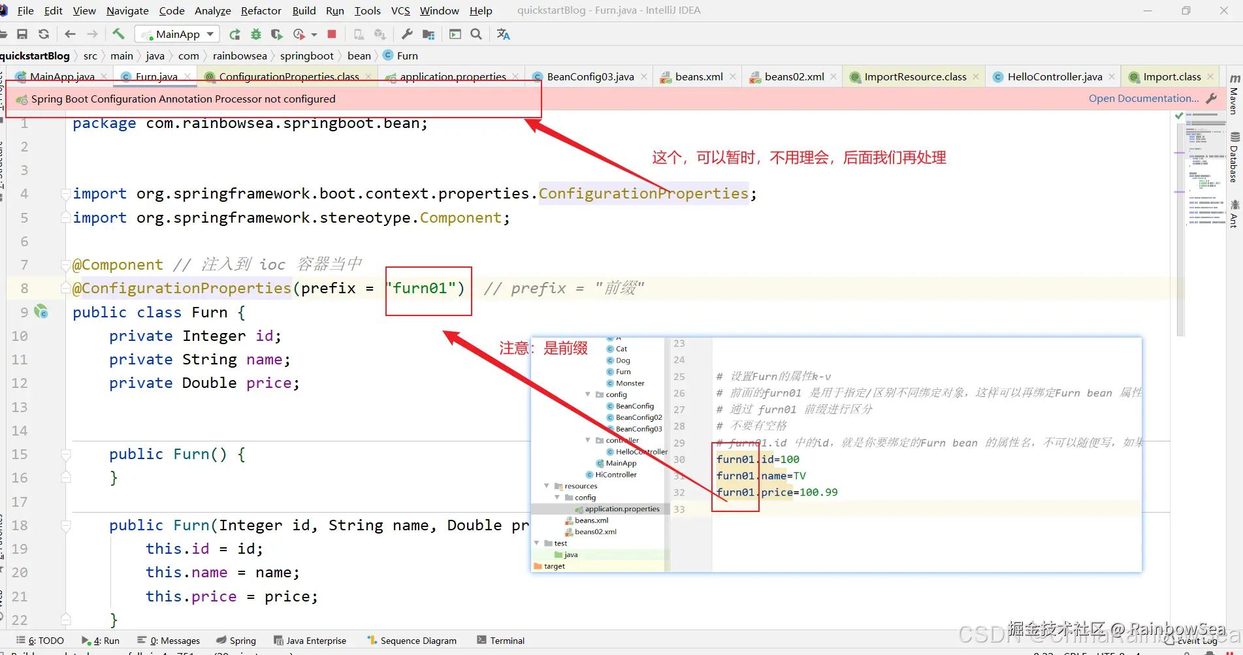Open the Analyze menu
The height and width of the screenshot is (655, 1243).
click(x=213, y=10)
